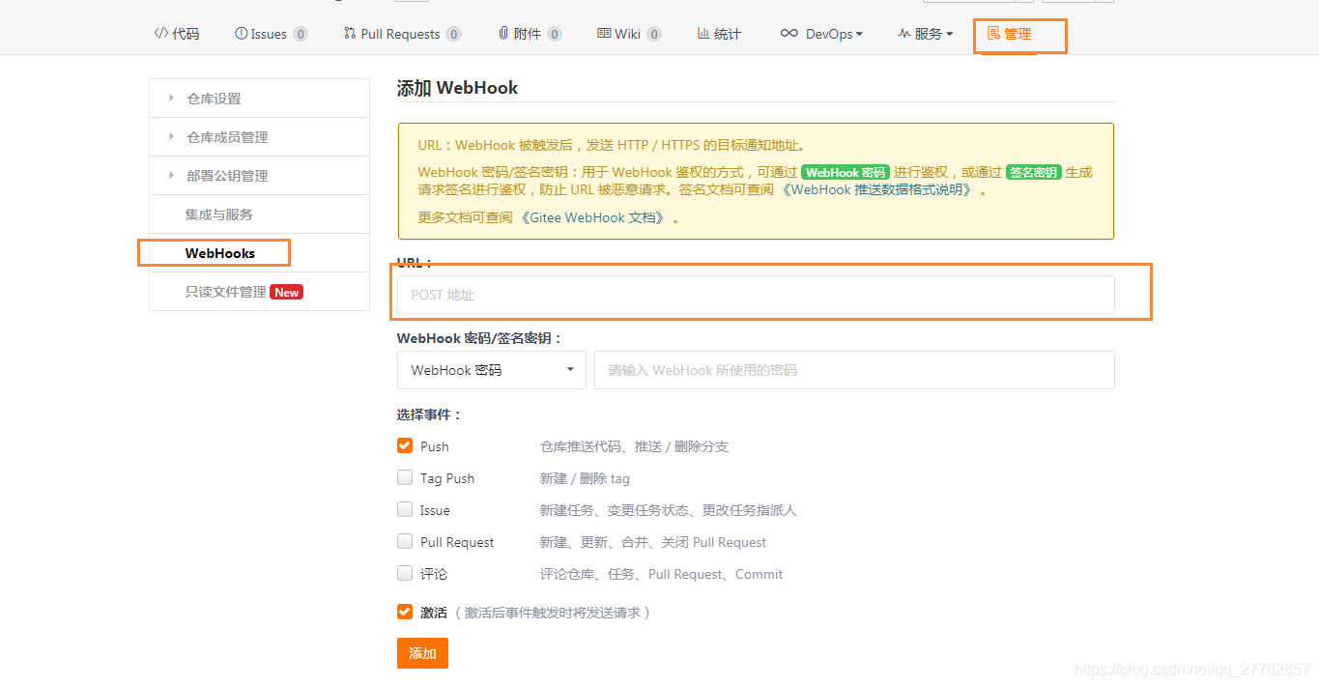The image size is (1319, 687).
Task: Expand the 仓库成员管理 sidebar section
Action: [x=260, y=137]
